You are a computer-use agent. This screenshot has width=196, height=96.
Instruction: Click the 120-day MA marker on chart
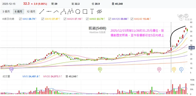pos(11,69)
